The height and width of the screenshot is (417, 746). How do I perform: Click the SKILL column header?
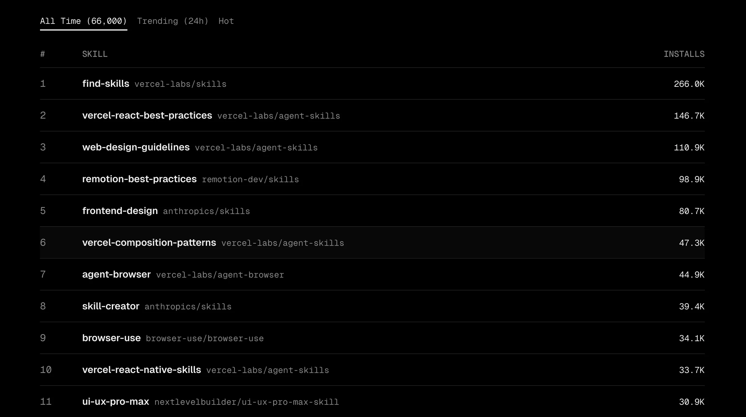point(95,54)
